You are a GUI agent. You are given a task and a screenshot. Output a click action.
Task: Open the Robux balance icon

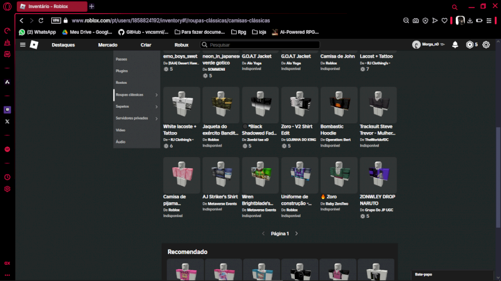pos(470,45)
